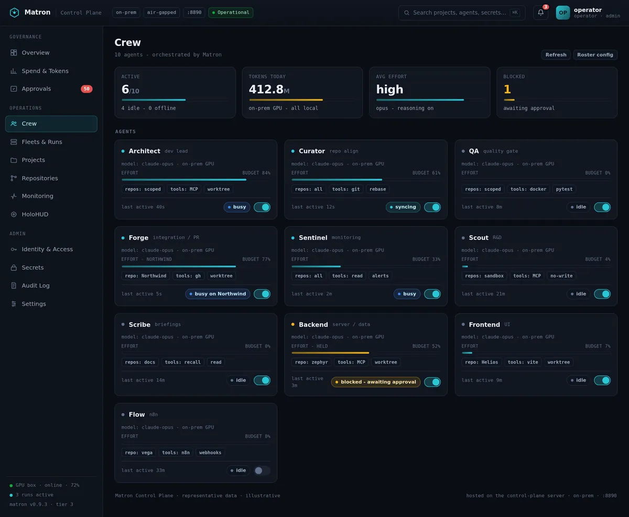Viewport: 629px width, 517px height.
Task: Open the Repositories section
Action: pyautogui.click(x=51, y=178)
